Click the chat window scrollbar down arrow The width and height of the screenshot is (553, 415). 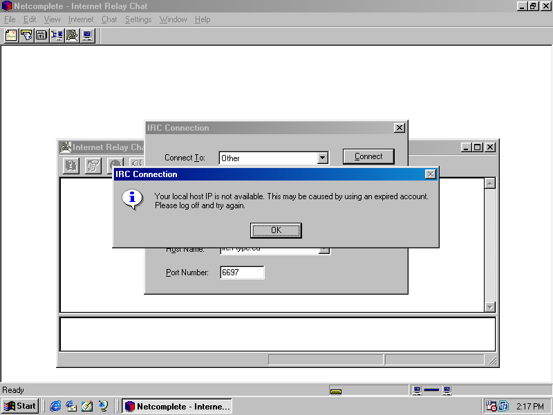click(x=490, y=307)
